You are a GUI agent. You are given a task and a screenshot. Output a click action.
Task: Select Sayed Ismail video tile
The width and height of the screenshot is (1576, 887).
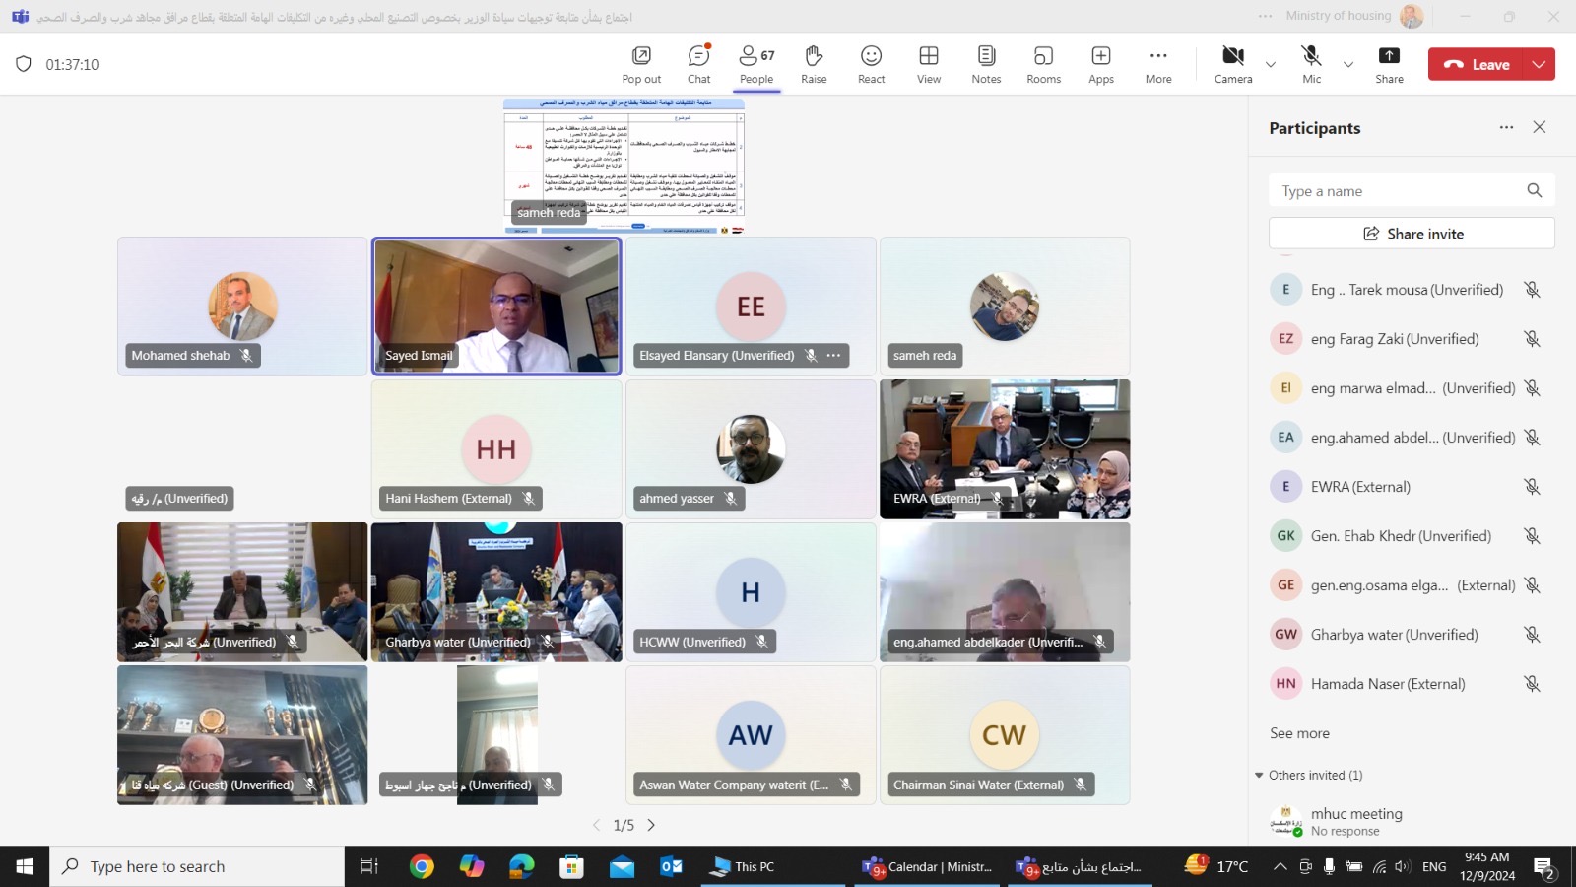496,307
